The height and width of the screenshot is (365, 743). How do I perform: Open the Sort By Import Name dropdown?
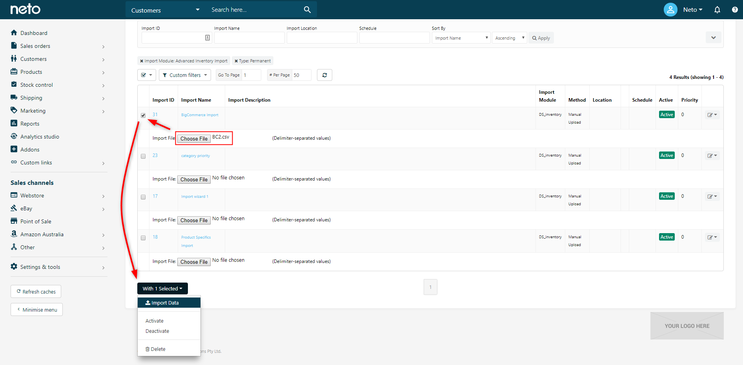[x=461, y=38]
